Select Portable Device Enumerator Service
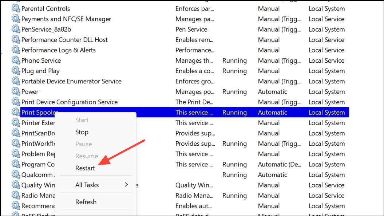Image resolution: width=384 pixels, height=216 pixels. (71, 81)
